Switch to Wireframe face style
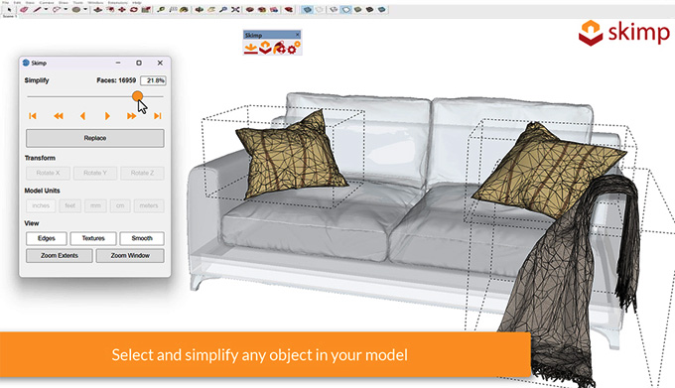 click(x=334, y=10)
